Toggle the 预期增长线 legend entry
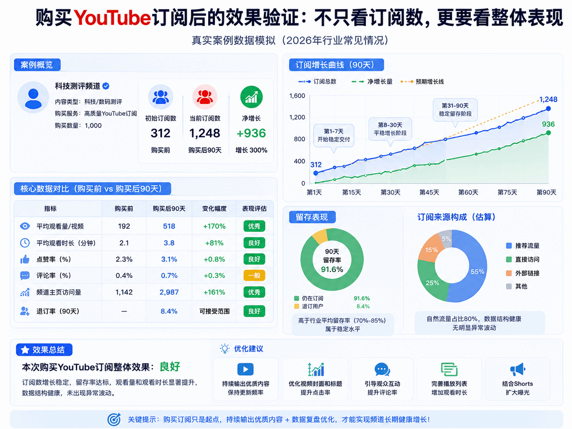The height and width of the screenshot is (429, 572). (422, 81)
